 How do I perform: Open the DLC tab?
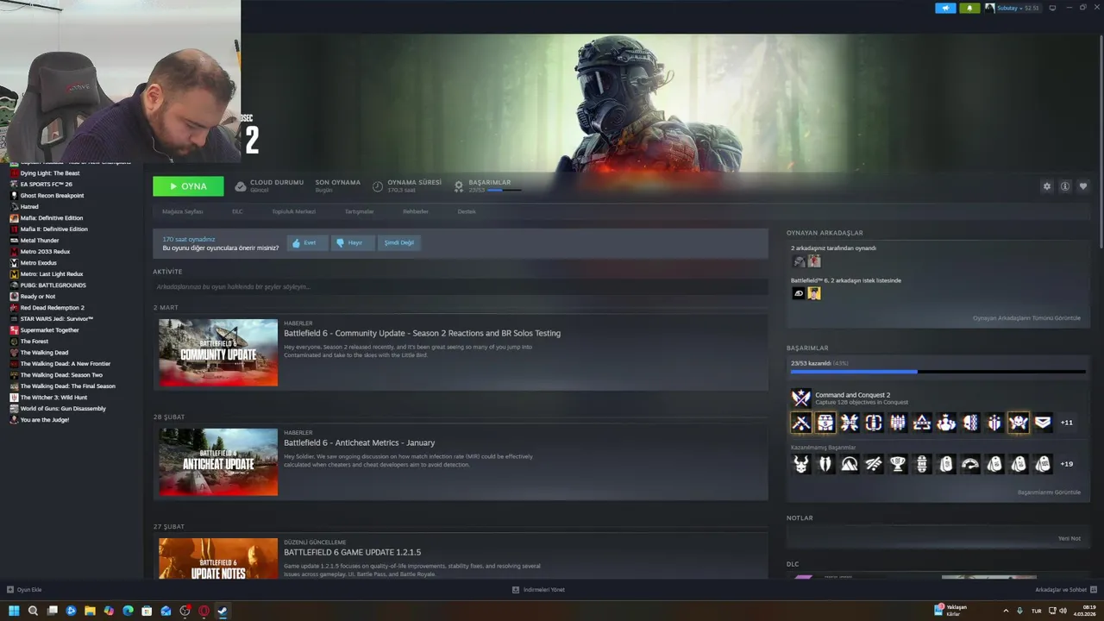click(237, 211)
